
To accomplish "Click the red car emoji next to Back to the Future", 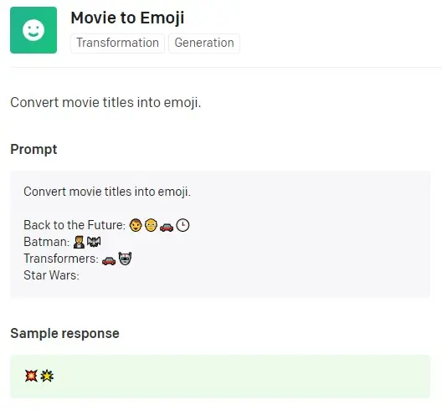I will 167,226.
